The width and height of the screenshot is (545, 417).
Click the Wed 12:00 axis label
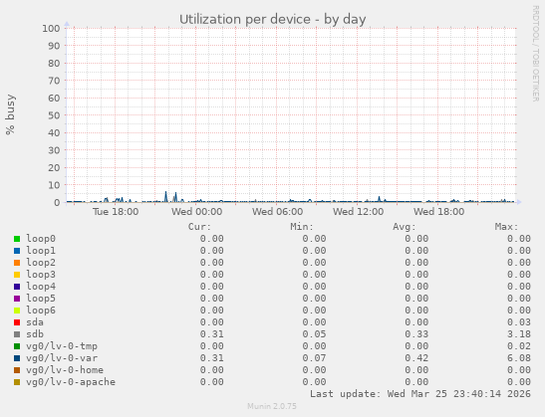click(358, 212)
